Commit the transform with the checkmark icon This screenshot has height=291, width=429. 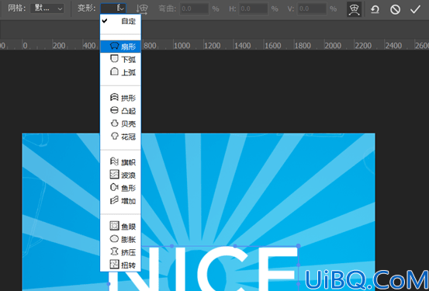[x=415, y=9]
